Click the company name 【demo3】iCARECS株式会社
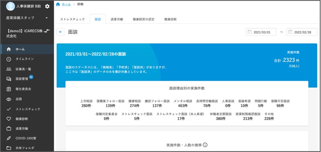Screen dimensions: 321x152 click(x=24, y=34)
